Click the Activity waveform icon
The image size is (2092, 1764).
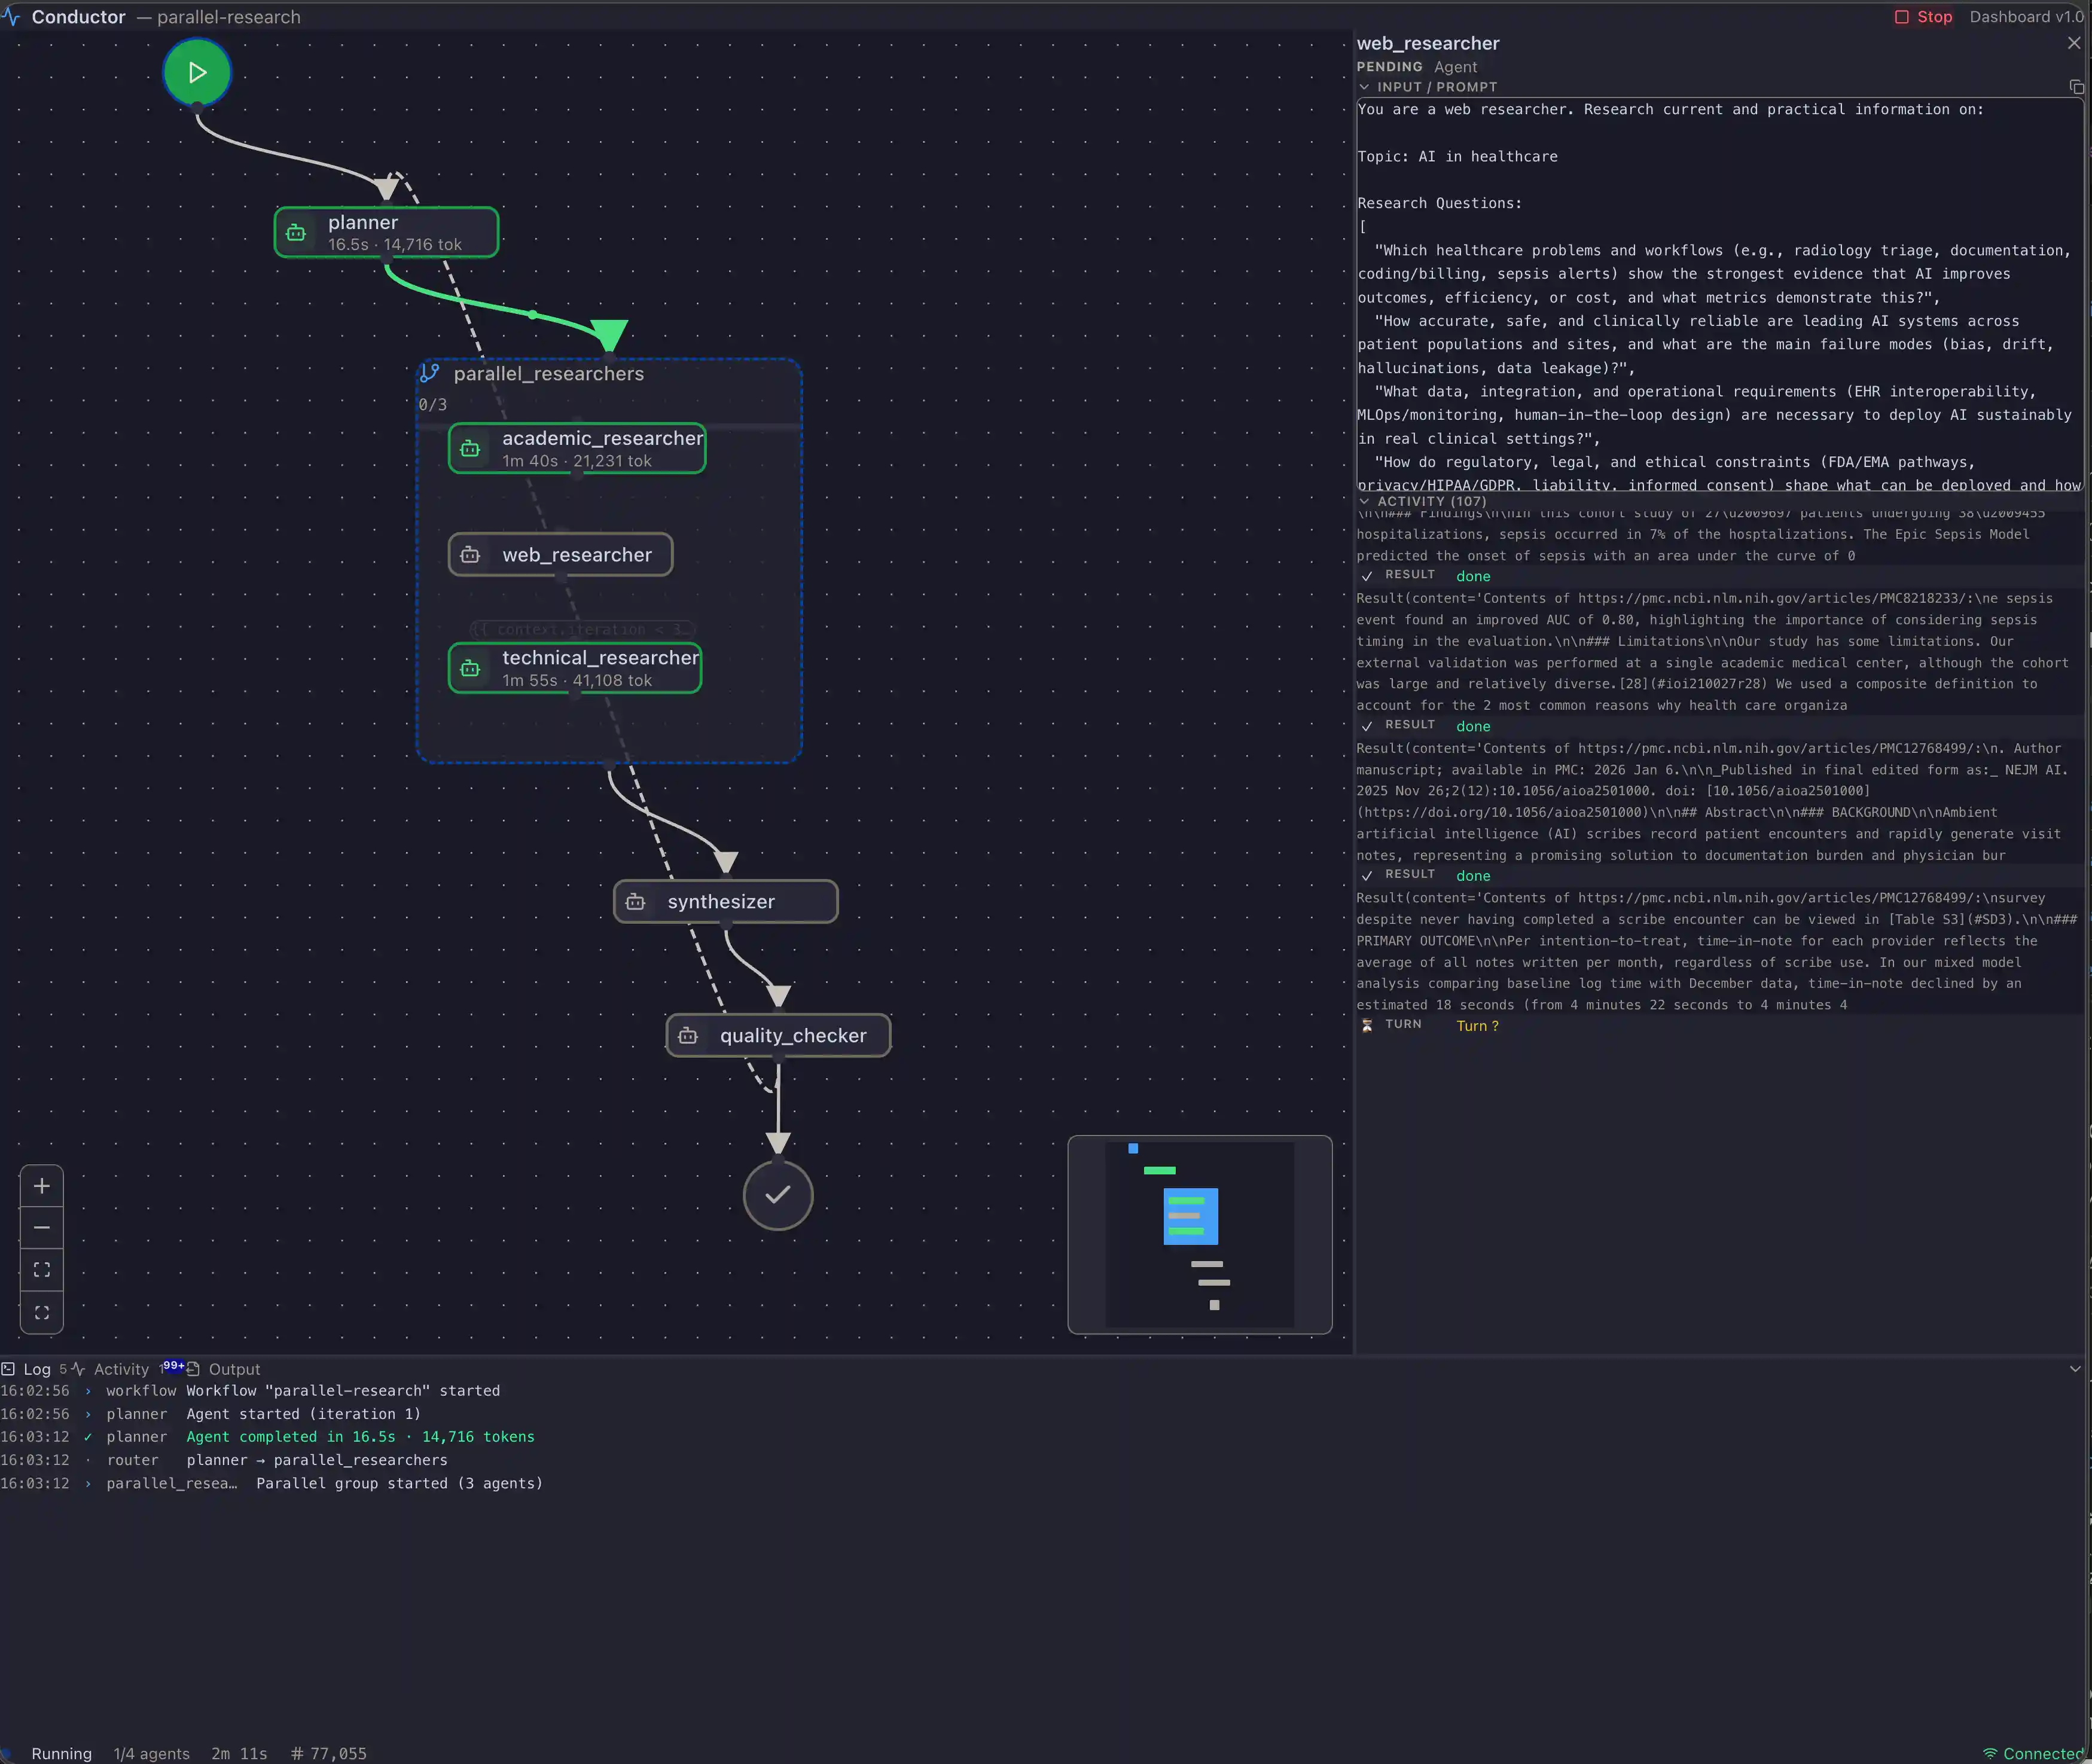click(x=79, y=1369)
